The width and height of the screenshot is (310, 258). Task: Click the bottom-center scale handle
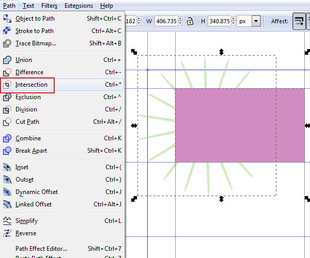[x=221, y=199]
